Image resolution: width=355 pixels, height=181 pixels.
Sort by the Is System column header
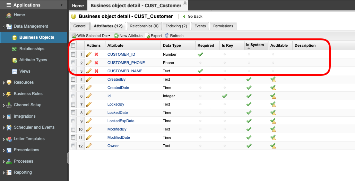coord(255,45)
